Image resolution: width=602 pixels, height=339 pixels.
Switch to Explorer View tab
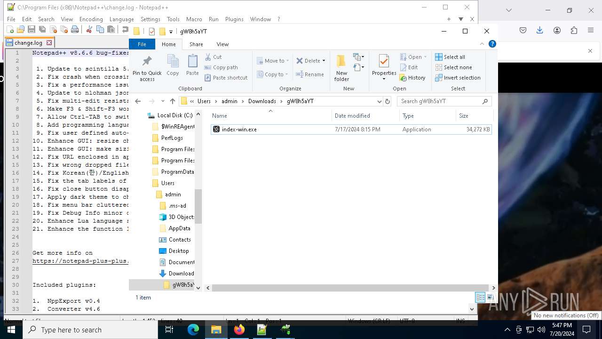tap(222, 44)
